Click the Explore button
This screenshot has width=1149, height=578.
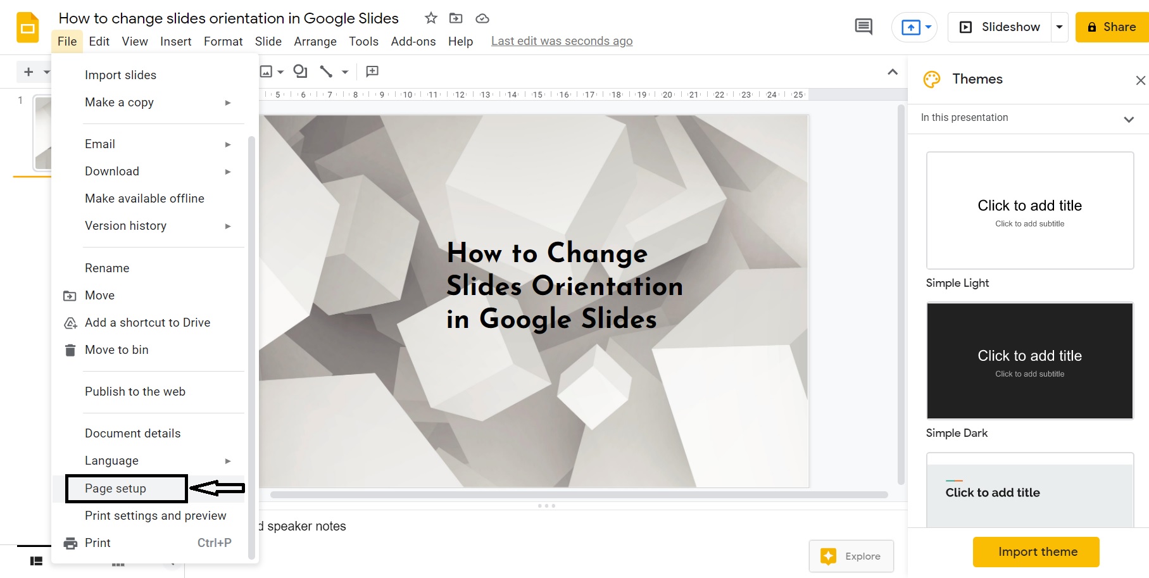(x=851, y=556)
